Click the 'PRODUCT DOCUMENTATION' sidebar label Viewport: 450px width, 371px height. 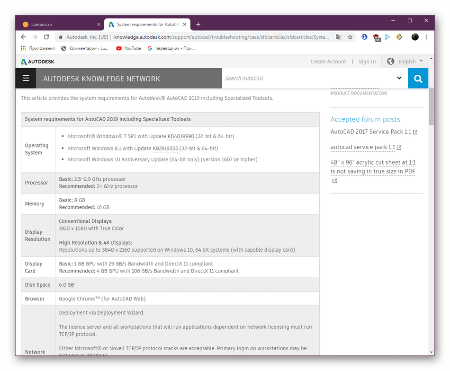[x=359, y=93]
